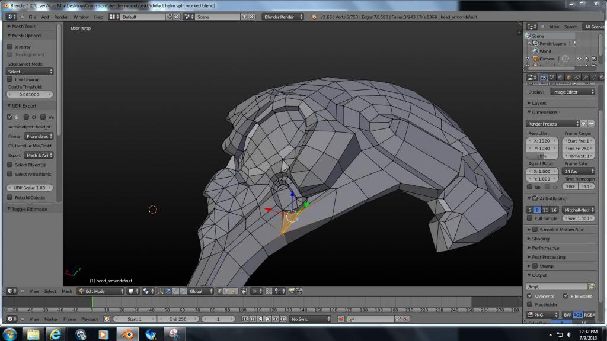Click the add render preset plus icon

(583, 123)
